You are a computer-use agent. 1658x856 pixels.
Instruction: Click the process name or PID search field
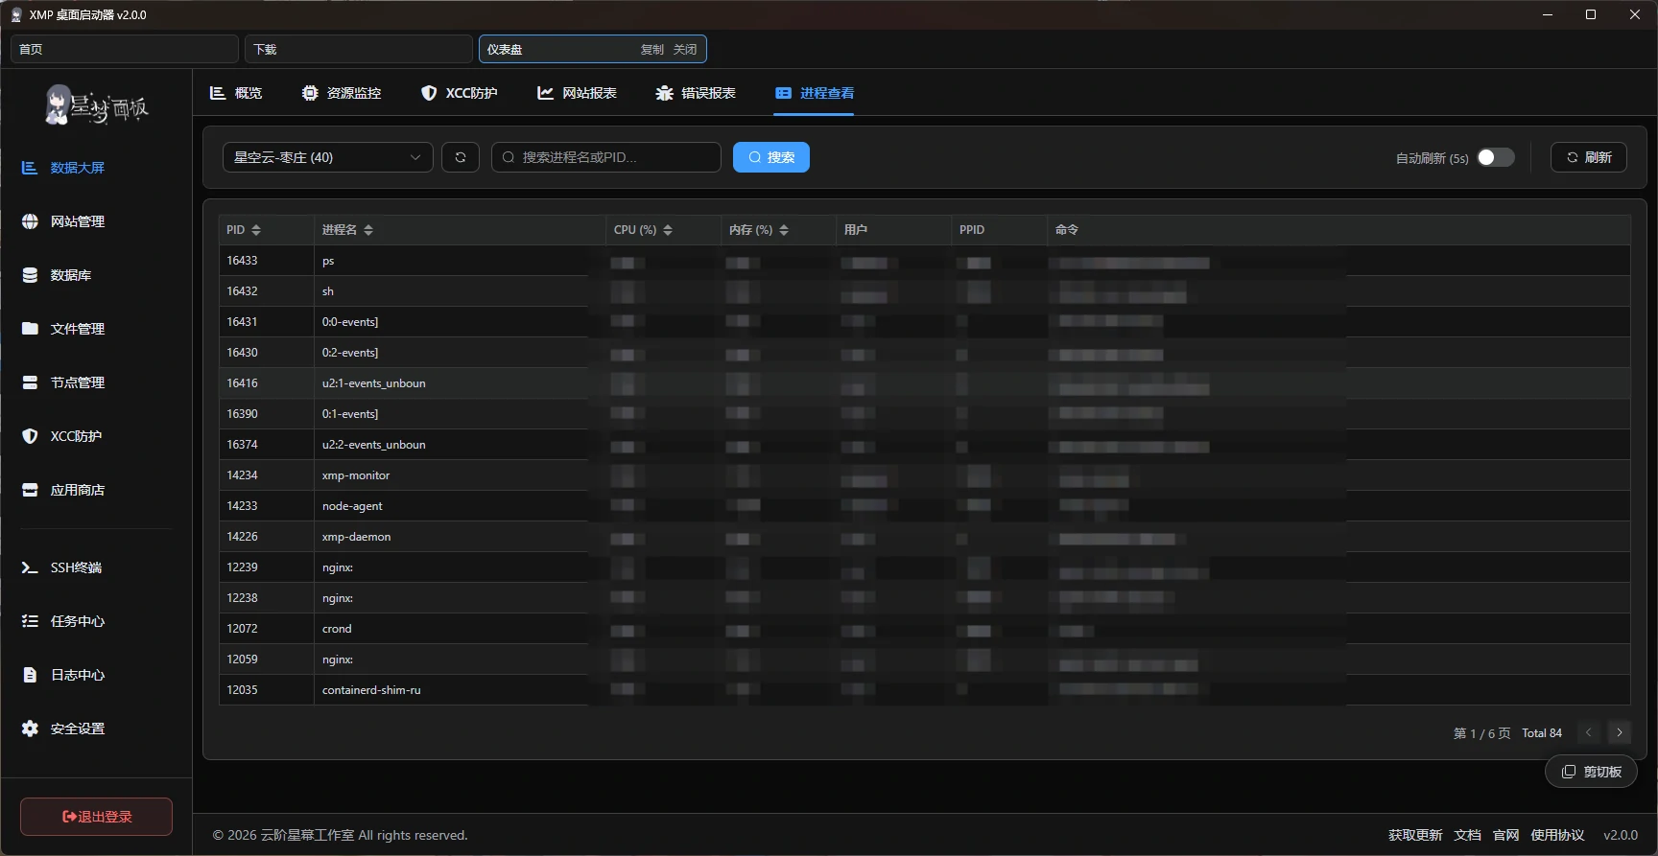(x=614, y=157)
